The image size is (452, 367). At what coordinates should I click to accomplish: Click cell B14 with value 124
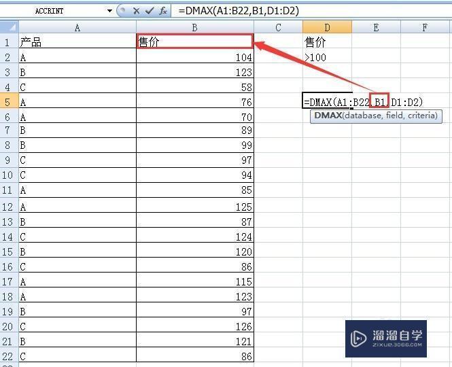(x=195, y=237)
